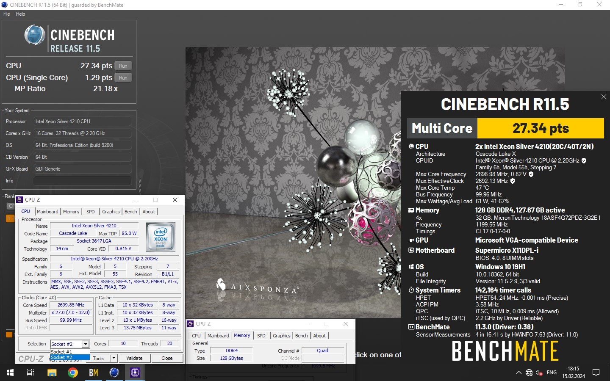This screenshot has height=381, width=610.
Task: Open network tray icon
Action: [x=529, y=373]
